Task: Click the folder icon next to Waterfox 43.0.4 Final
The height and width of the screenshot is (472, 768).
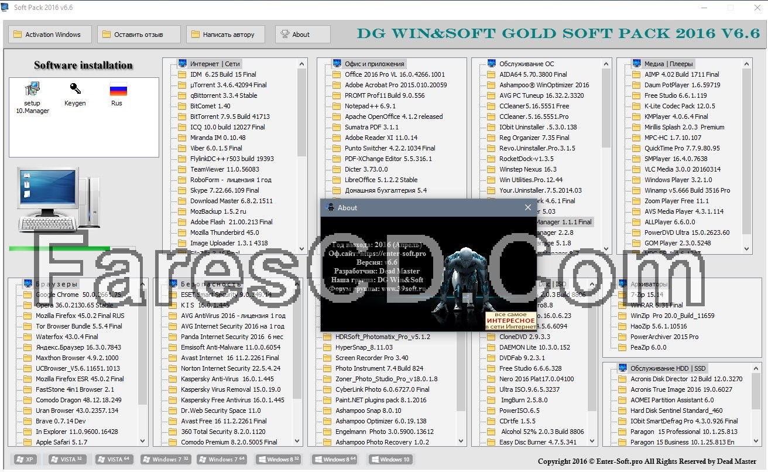Action: 28,337
